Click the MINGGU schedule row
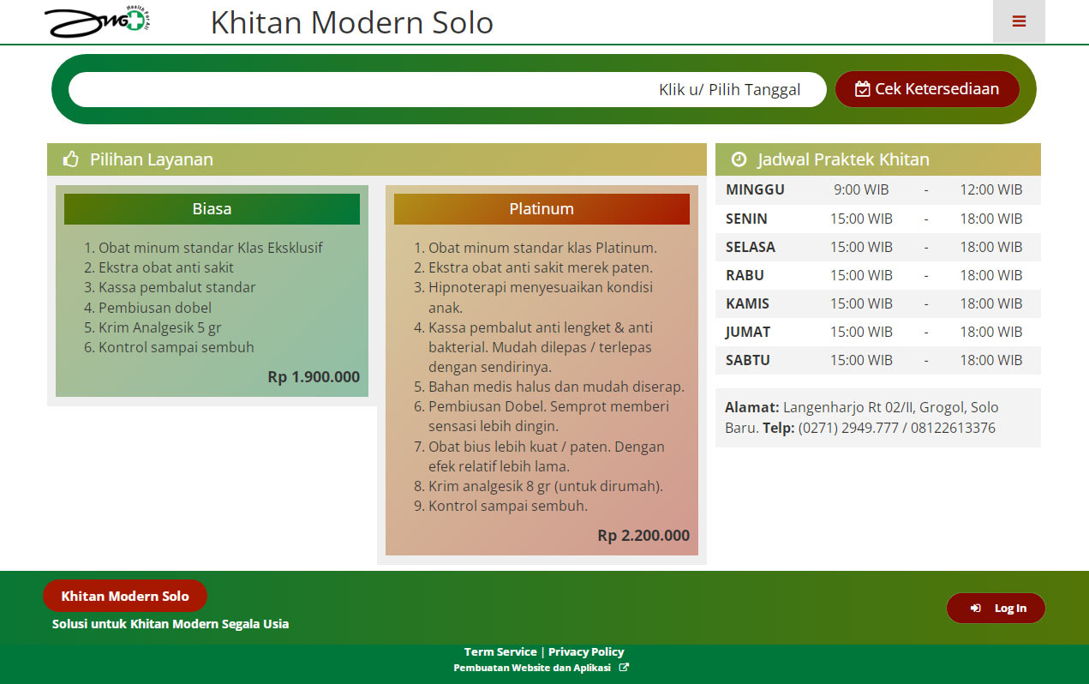Viewport: 1089px width, 684px height. point(878,189)
